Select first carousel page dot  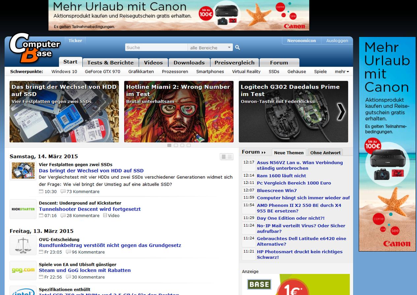click(x=169, y=145)
